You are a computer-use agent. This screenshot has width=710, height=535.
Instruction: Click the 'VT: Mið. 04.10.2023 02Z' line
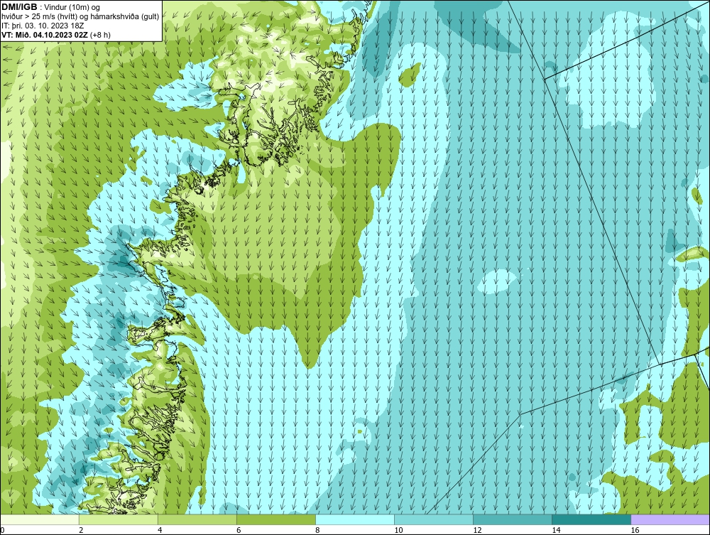(x=56, y=34)
